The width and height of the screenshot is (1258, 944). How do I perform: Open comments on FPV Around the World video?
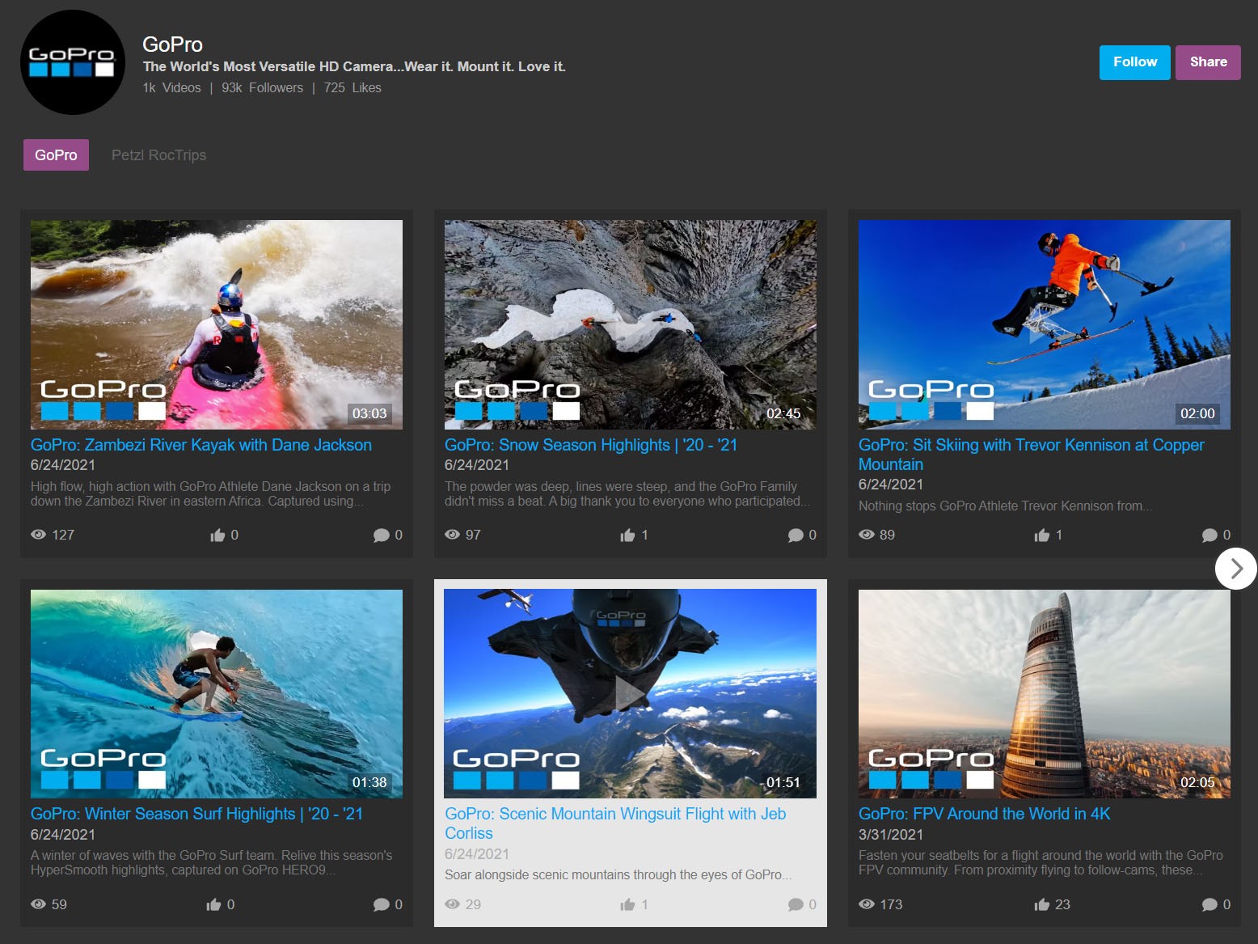point(1209,905)
